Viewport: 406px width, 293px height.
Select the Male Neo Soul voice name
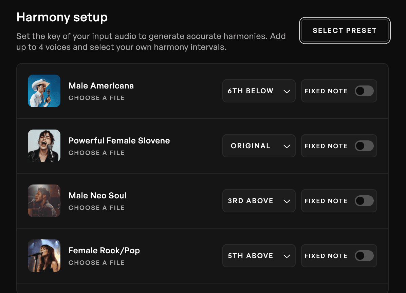point(97,195)
